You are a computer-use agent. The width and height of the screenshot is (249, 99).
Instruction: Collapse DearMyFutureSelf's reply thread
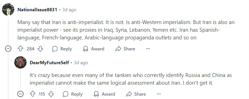(x=20, y=94)
